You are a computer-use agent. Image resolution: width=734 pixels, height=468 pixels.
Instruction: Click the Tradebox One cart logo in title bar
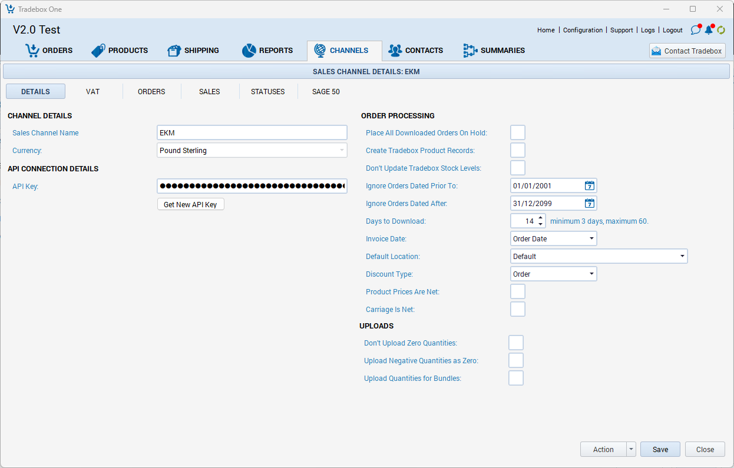pos(10,9)
